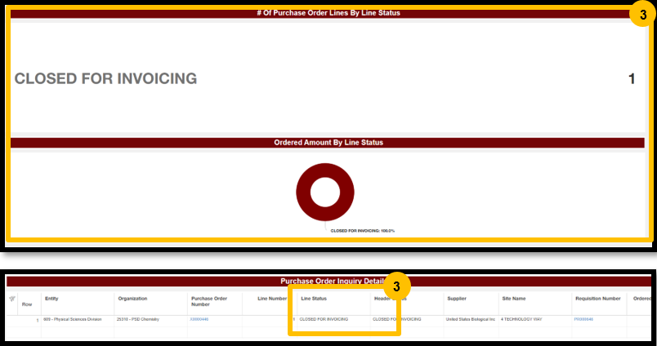Screen dimensions: 657x346
Task: Click the Purchase Order Inquiry Details title bar
Action: click(329, 282)
